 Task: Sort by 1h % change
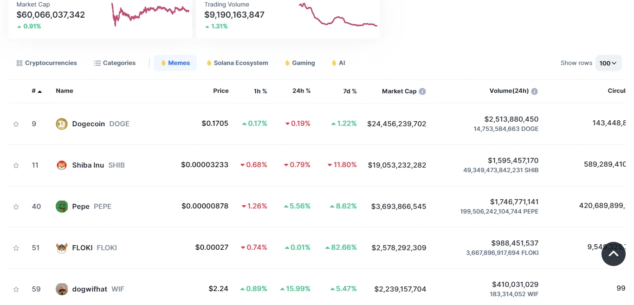point(260,91)
